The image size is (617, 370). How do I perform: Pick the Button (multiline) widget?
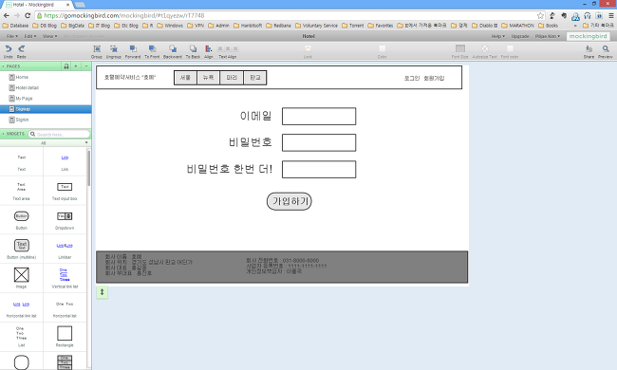[22, 250]
